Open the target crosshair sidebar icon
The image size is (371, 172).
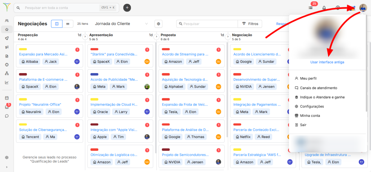point(7,65)
